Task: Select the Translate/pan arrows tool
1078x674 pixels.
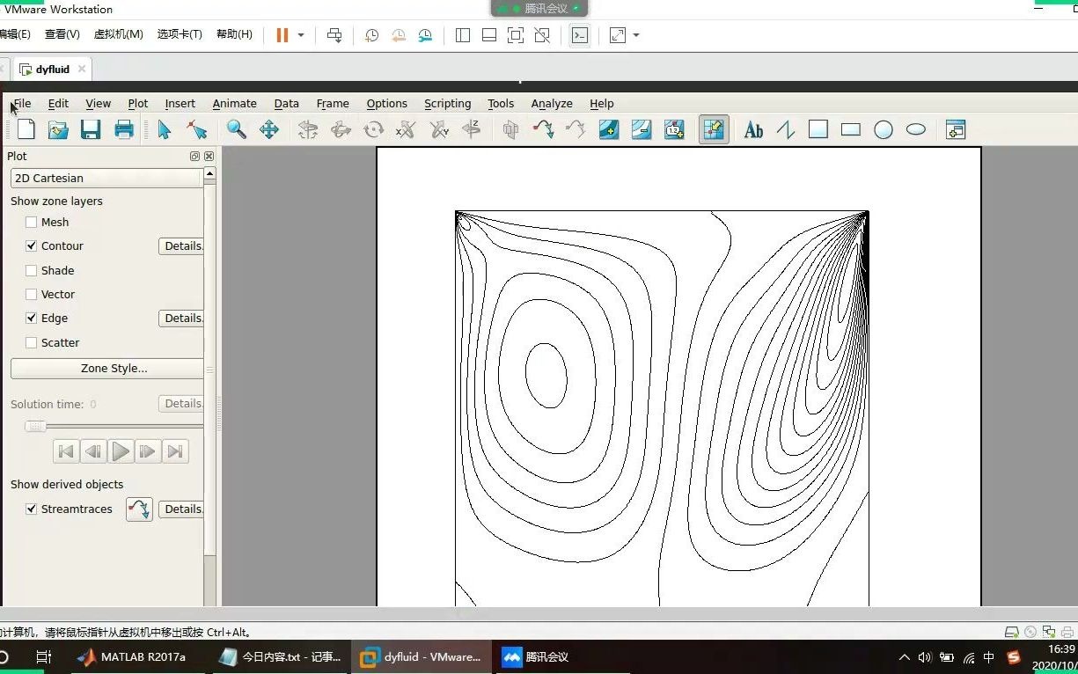Action: [269, 130]
